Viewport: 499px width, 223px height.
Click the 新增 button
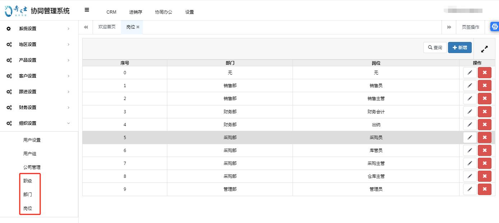tap(460, 47)
